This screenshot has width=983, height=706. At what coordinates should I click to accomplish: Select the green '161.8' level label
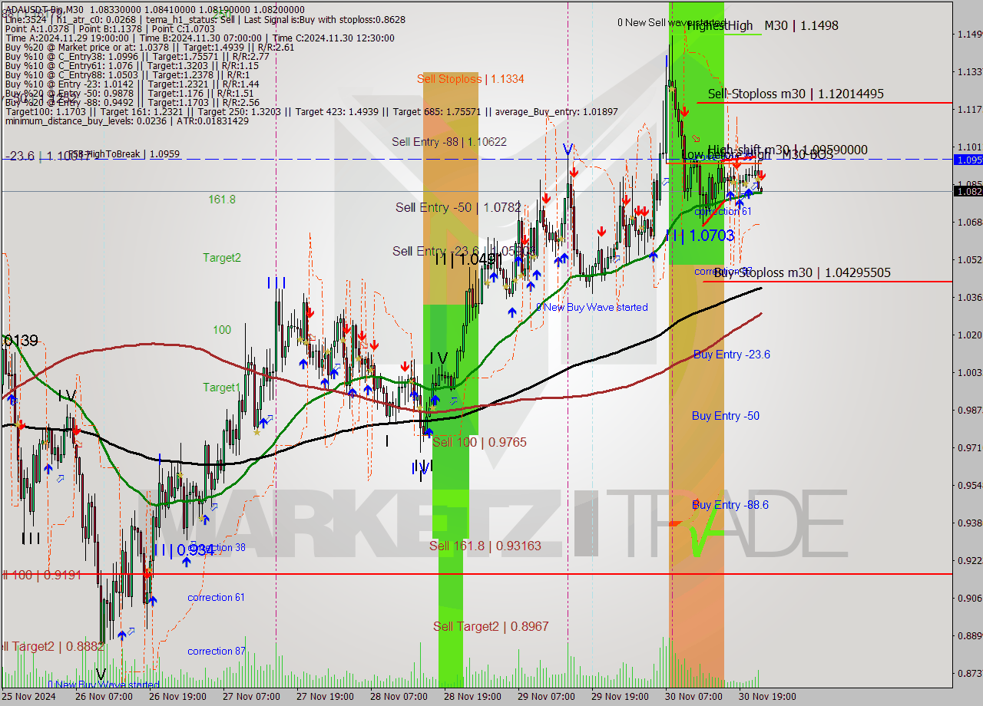click(x=222, y=200)
